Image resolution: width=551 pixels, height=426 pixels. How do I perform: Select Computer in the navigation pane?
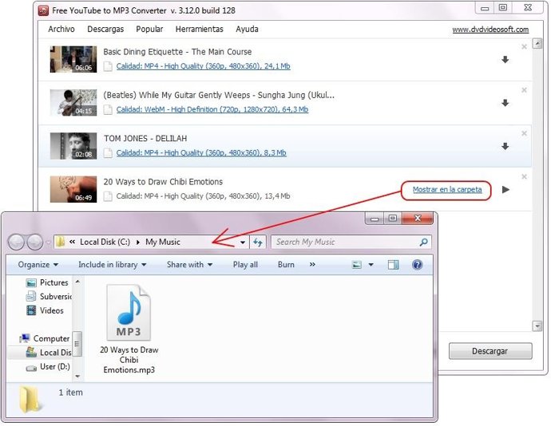45,338
